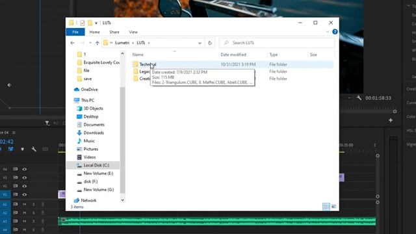Viewport: 416px width, 234px height.
Task: Select Lumetri in the address breadcrumb
Action: (x=122, y=43)
